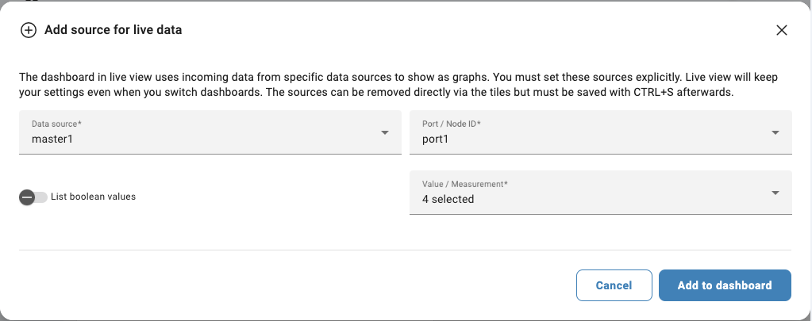Click the "Data source*" field label

(x=56, y=124)
